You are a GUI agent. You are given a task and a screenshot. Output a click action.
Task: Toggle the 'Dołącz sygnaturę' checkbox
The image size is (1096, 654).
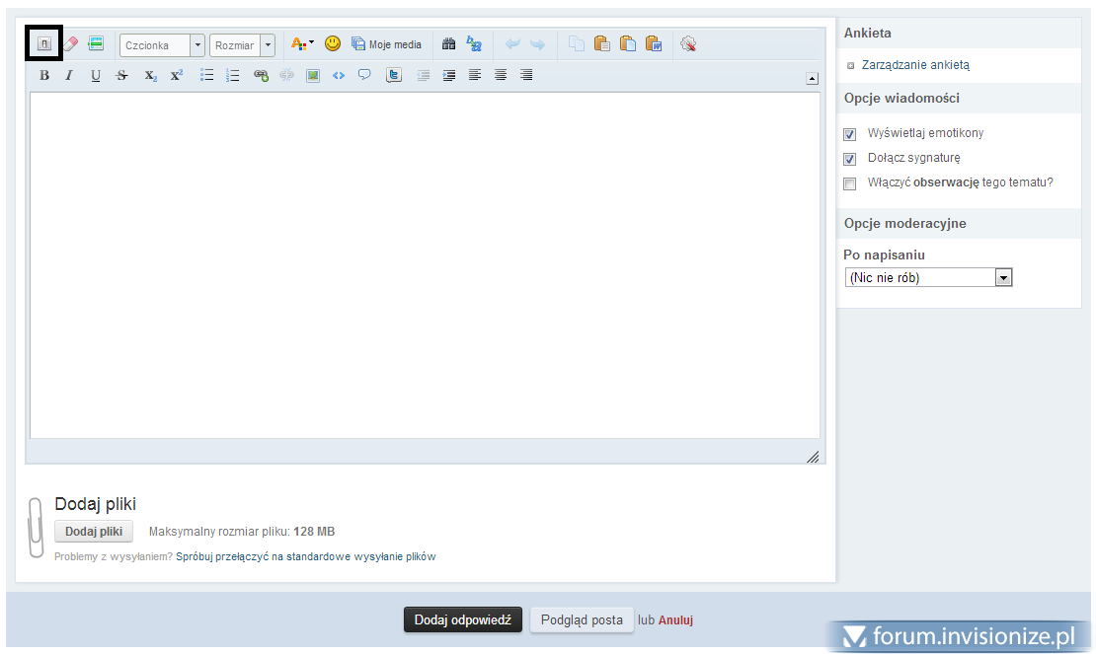click(x=849, y=159)
